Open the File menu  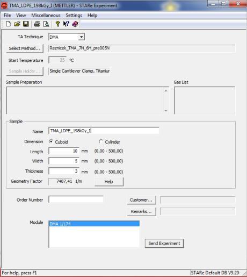click(8, 16)
